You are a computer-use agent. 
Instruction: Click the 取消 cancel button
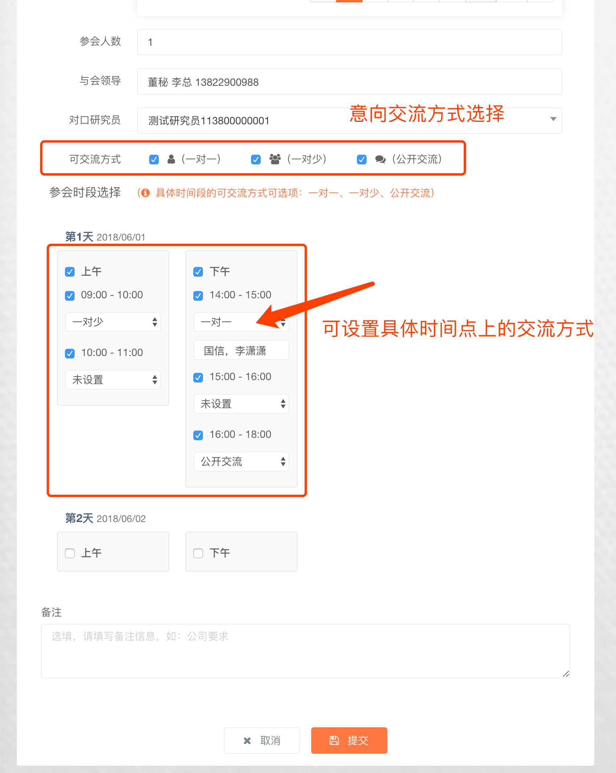tap(262, 741)
